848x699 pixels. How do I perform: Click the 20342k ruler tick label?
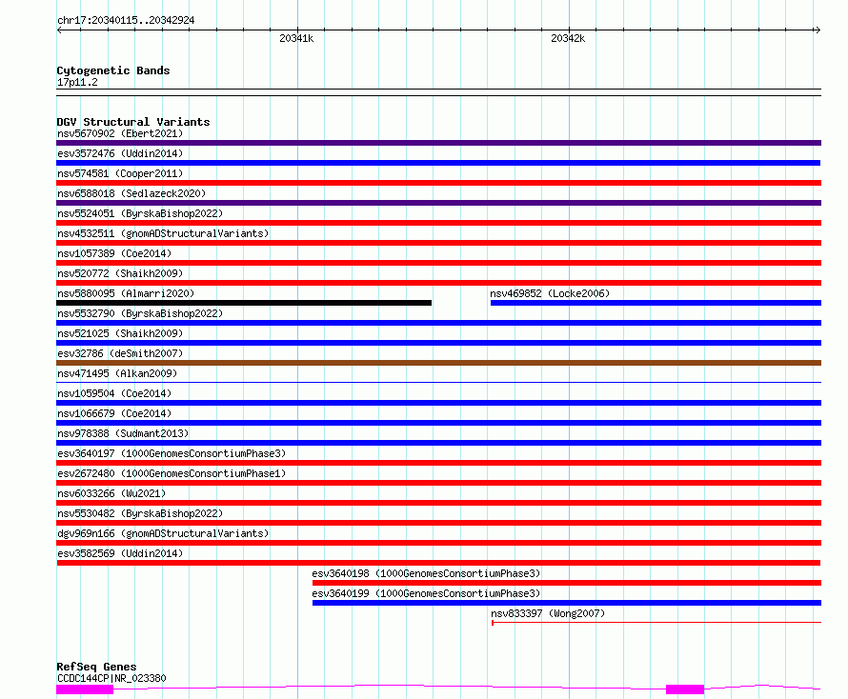coord(568,38)
